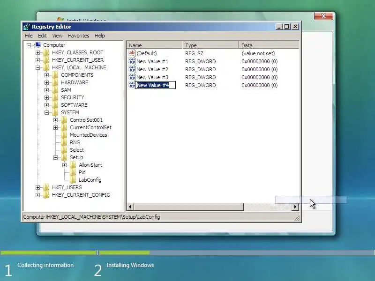
Task: Click the SYSTEM folder icon
Action: tap(55, 112)
